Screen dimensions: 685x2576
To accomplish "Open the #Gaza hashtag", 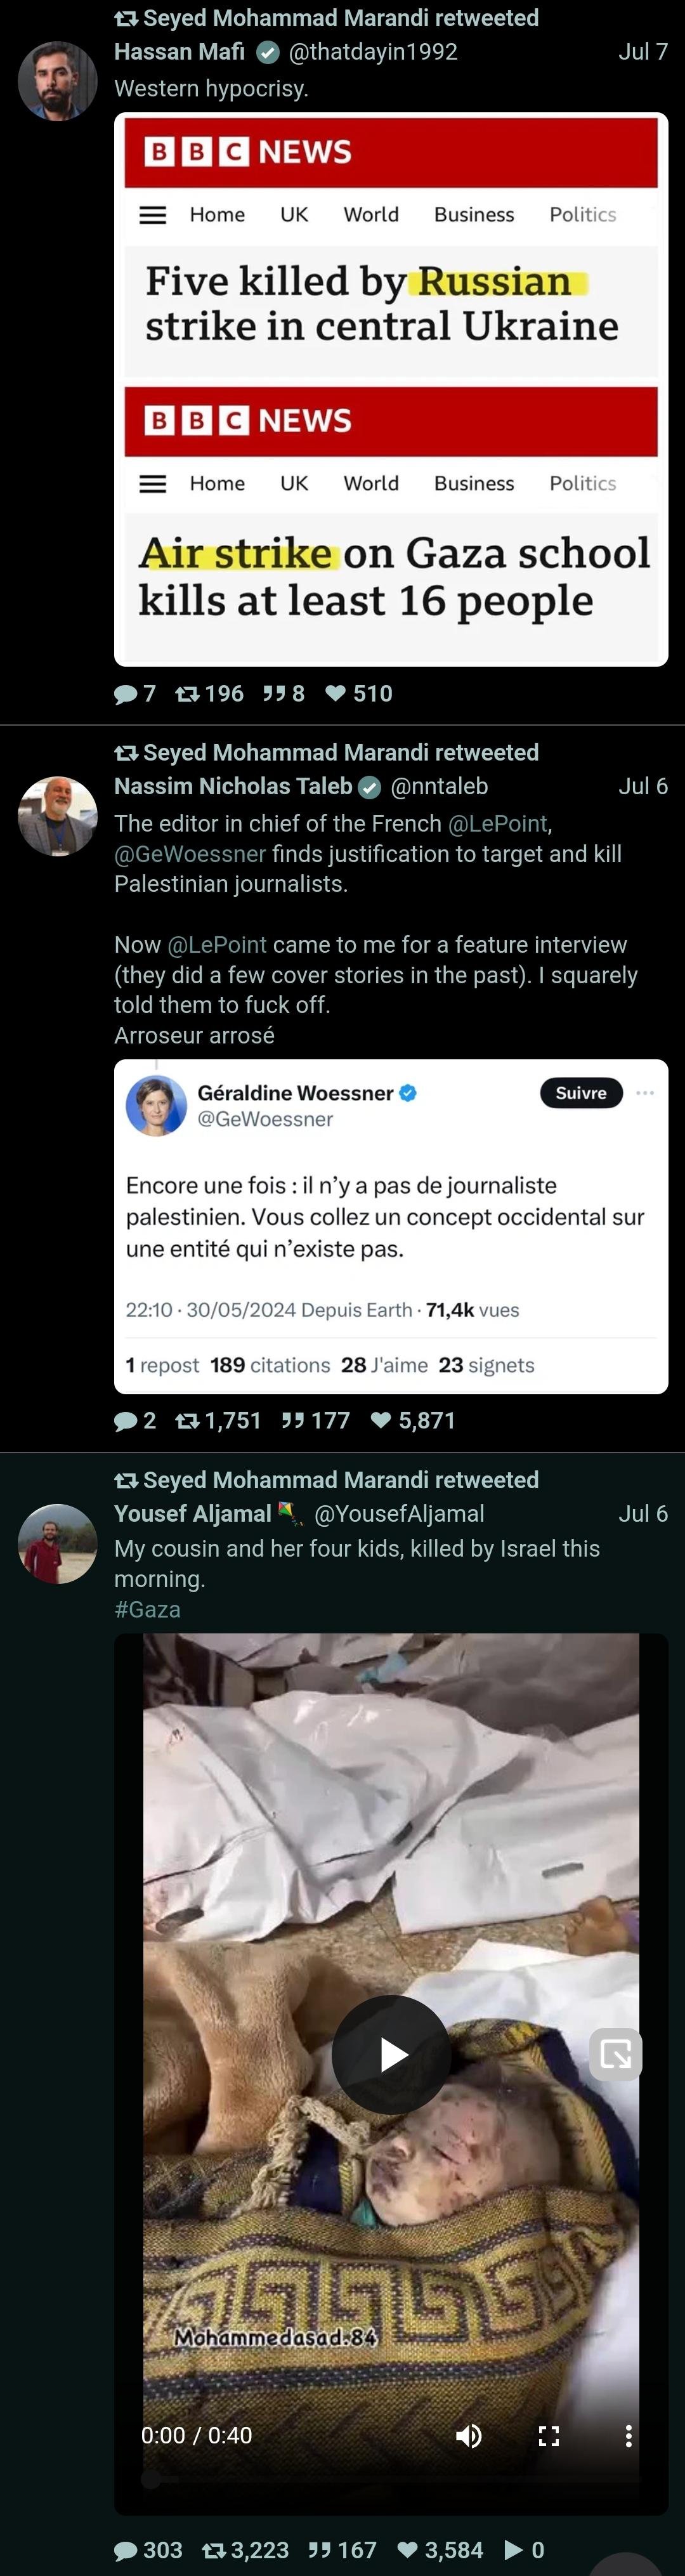I will (x=147, y=1609).
